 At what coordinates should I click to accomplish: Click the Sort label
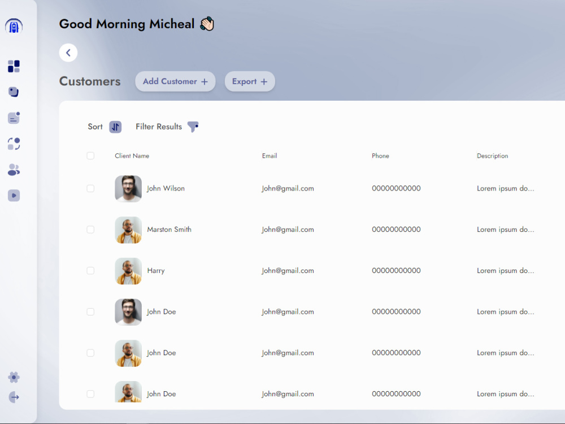point(95,127)
